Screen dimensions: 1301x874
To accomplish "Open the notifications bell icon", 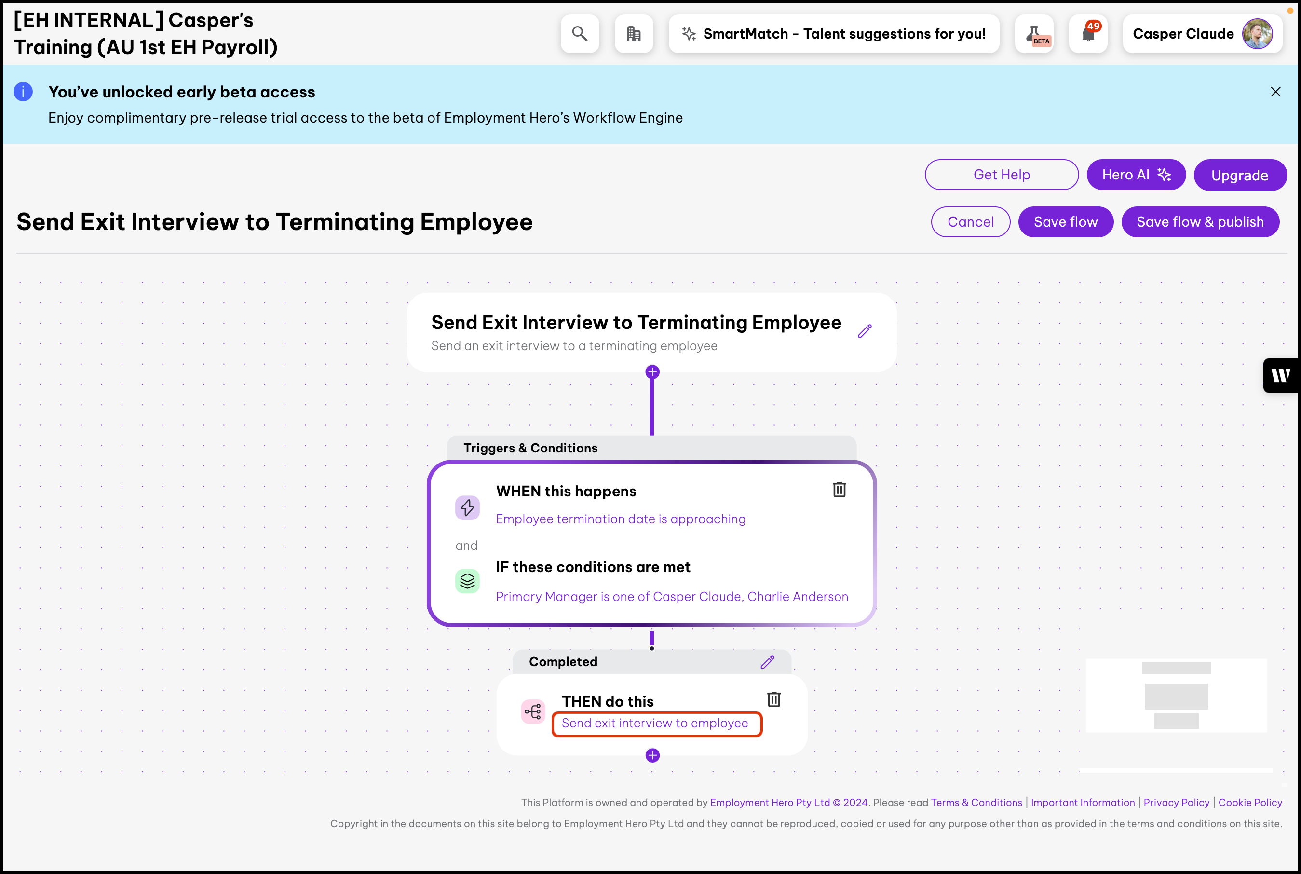I will click(1087, 34).
